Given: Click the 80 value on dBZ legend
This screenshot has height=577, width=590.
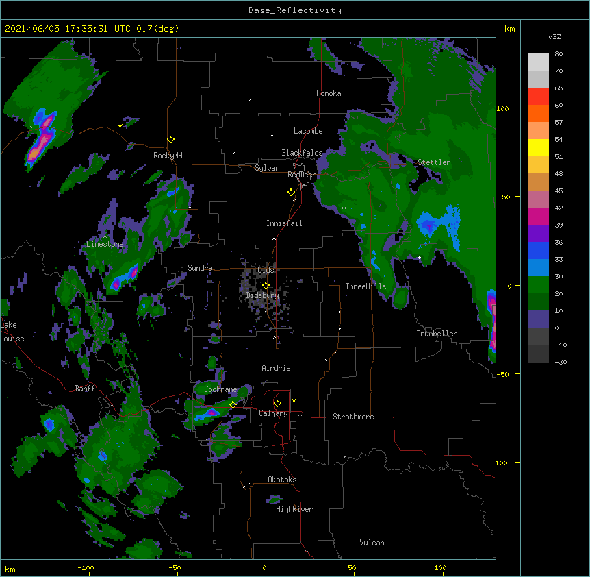Looking at the screenshot, I should pos(559,54).
